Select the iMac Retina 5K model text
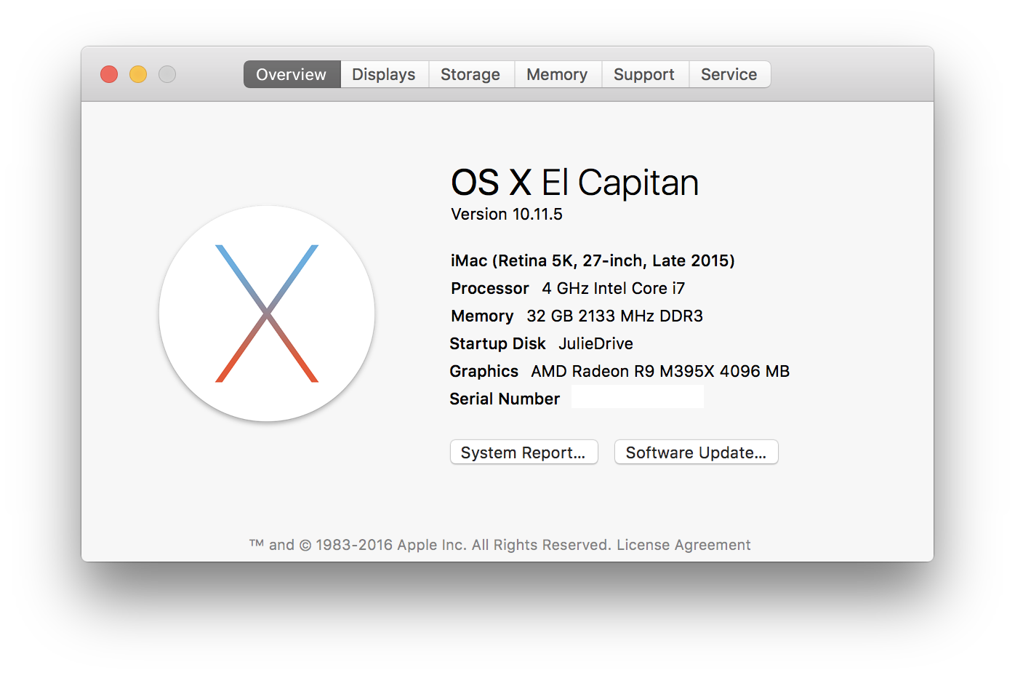This screenshot has width=1015, height=678. (593, 260)
